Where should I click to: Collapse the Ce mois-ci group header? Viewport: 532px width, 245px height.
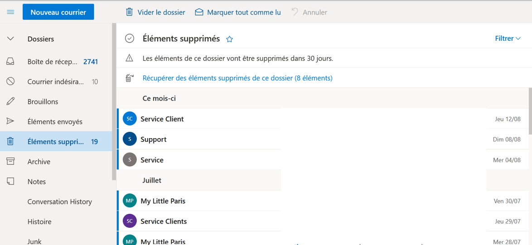(159, 98)
